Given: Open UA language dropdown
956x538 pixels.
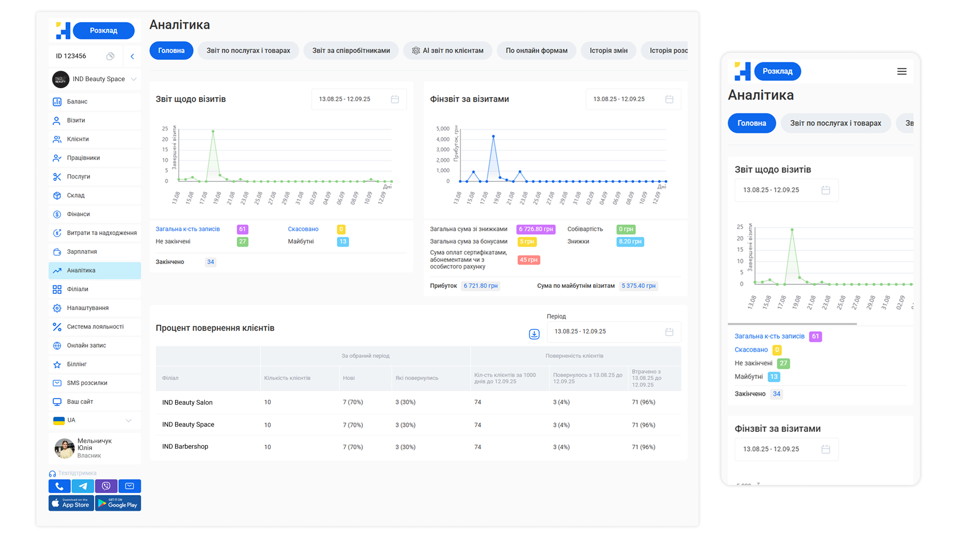Looking at the screenshot, I should [x=128, y=420].
